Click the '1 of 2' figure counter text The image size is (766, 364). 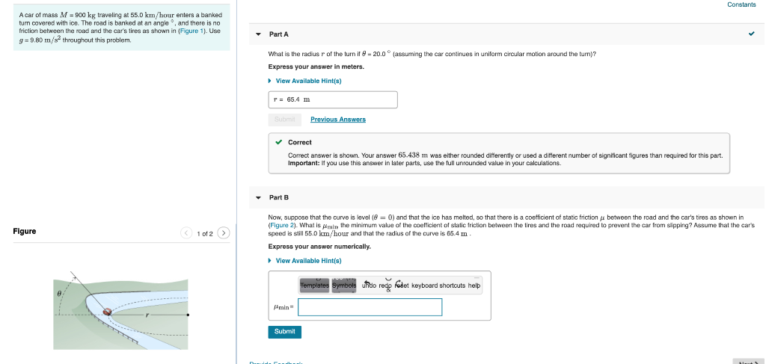pos(205,234)
